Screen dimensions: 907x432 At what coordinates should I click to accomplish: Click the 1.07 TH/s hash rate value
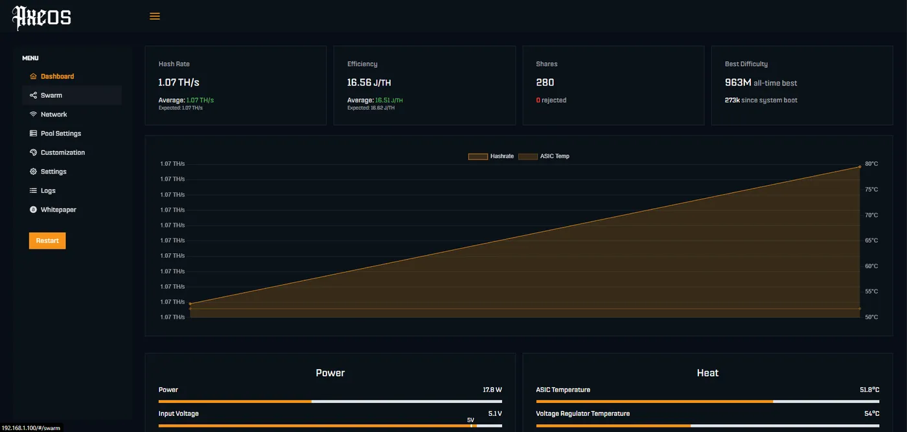[179, 83]
